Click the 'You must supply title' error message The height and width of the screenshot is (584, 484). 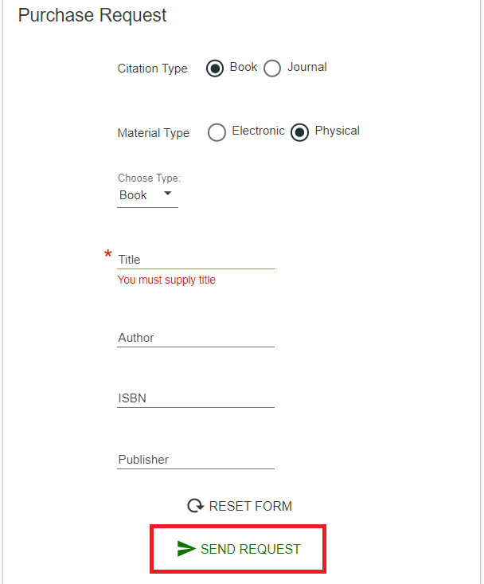point(166,280)
